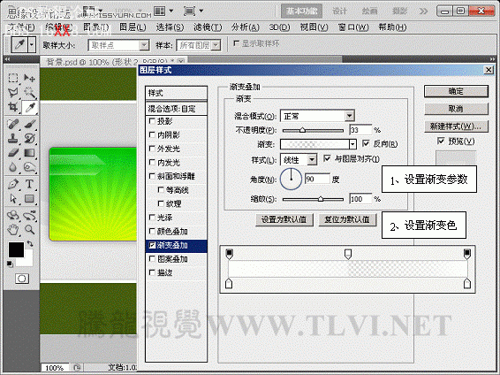Click the angle dial control
Viewport: 500px width, 375px height.
pyautogui.click(x=291, y=179)
